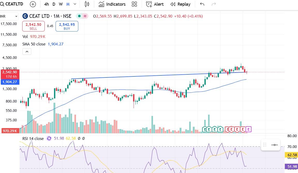Click the compare or add symbol plus icon
The image size is (298, 173).
(33, 4)
